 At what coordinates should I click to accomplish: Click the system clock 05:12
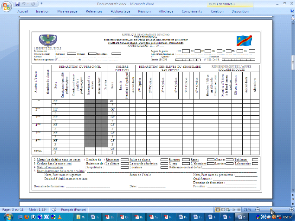pyautogui.click(x=288, y=217)
